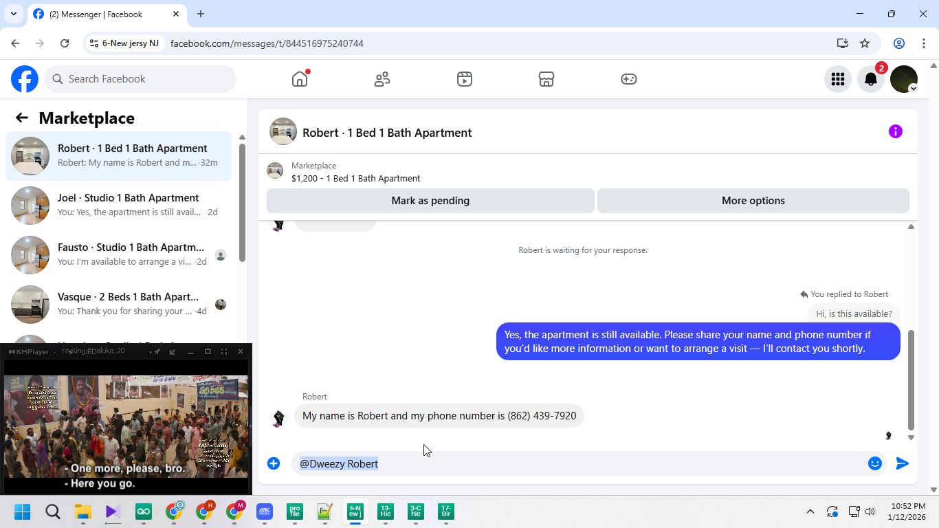Viewport: 939px width, 528px height.
Task: Select the Messenger Facebook browser tab
Action: pos(107,14)
